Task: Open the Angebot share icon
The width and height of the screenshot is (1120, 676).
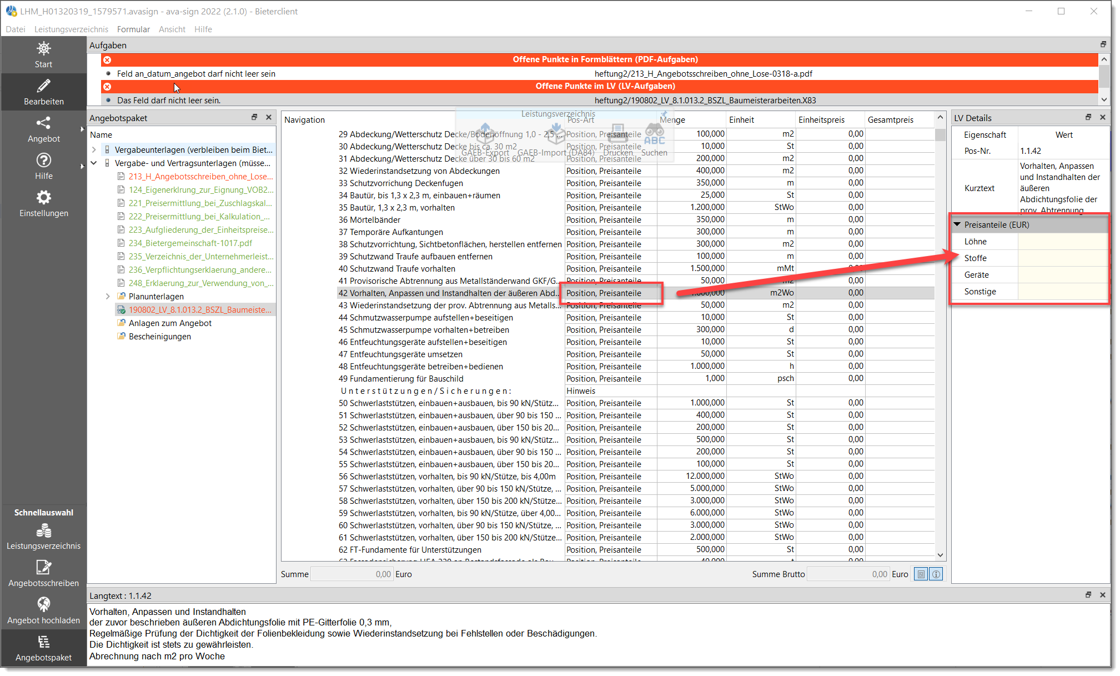Action: pos(43,123)
